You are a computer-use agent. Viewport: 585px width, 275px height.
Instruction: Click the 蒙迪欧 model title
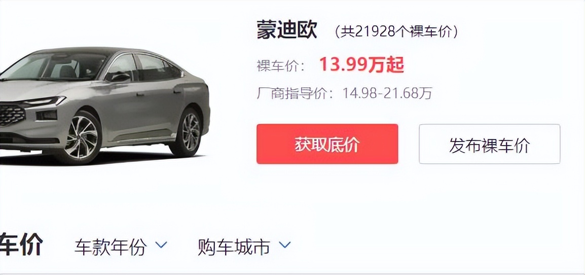(287, 30)
